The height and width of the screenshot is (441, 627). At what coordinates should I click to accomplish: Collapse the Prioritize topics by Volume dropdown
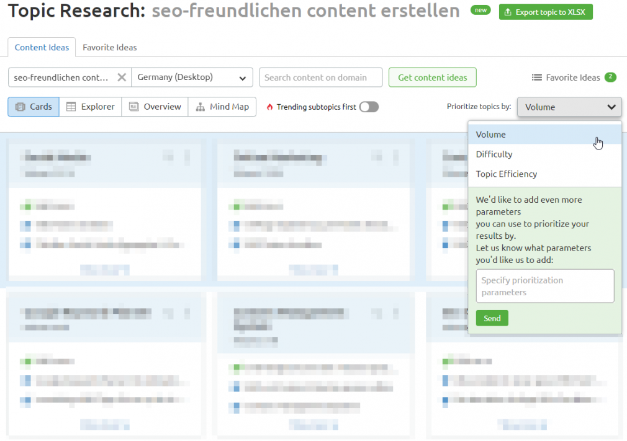569,107
